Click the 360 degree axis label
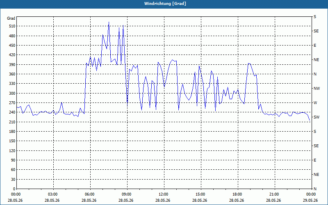The width and height of the screenshot is (328, 205). [x=12, y=74]
